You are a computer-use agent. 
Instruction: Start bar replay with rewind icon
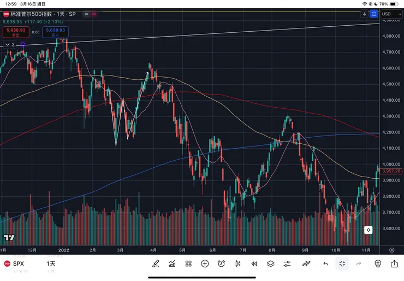pyautogui.click(x=254, y=264)
